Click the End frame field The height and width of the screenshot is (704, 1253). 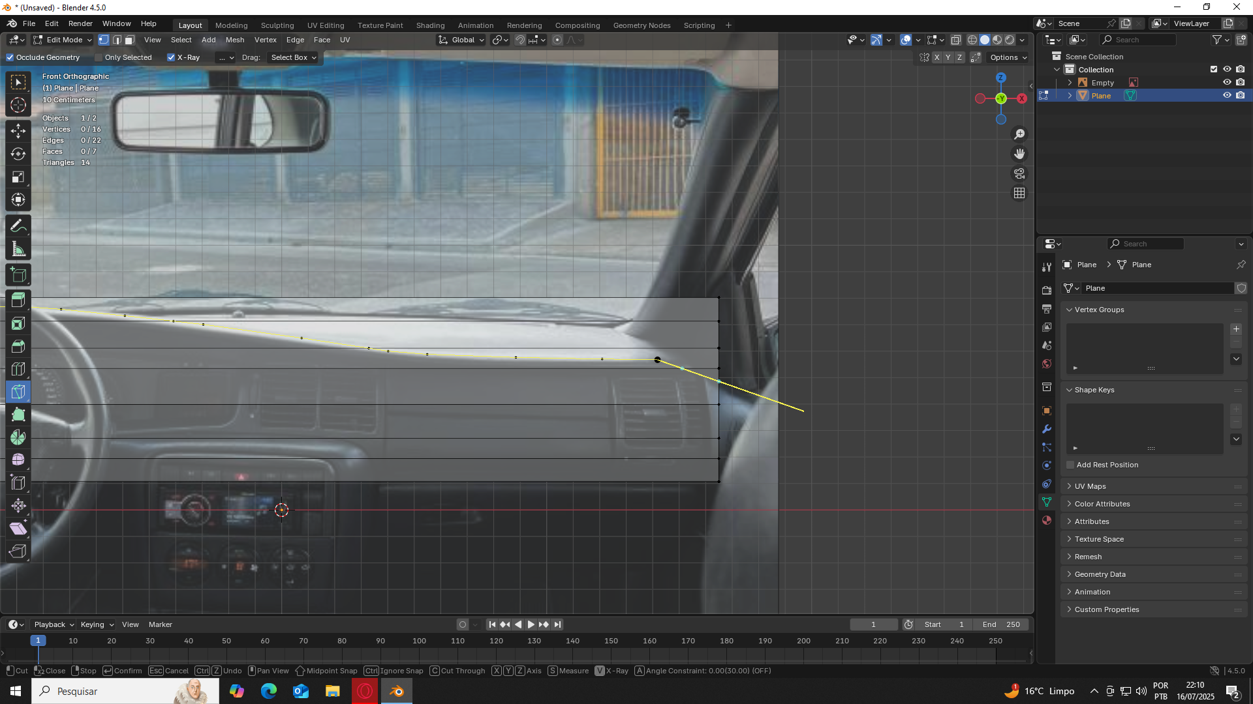pyautogui.click(x=1001, y=624)
